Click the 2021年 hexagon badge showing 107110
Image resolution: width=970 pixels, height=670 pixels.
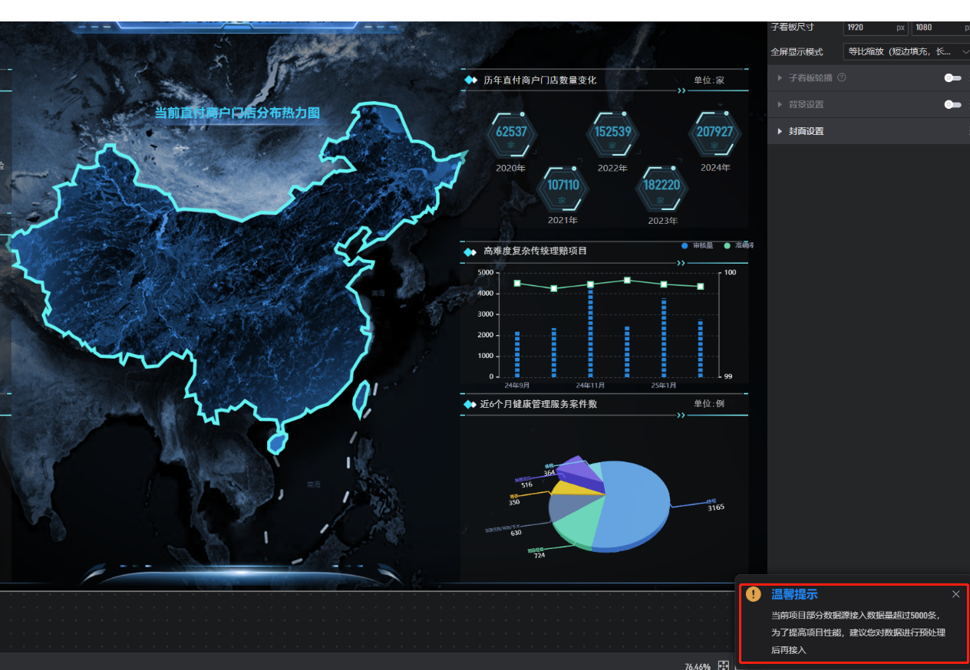(563, 188)
